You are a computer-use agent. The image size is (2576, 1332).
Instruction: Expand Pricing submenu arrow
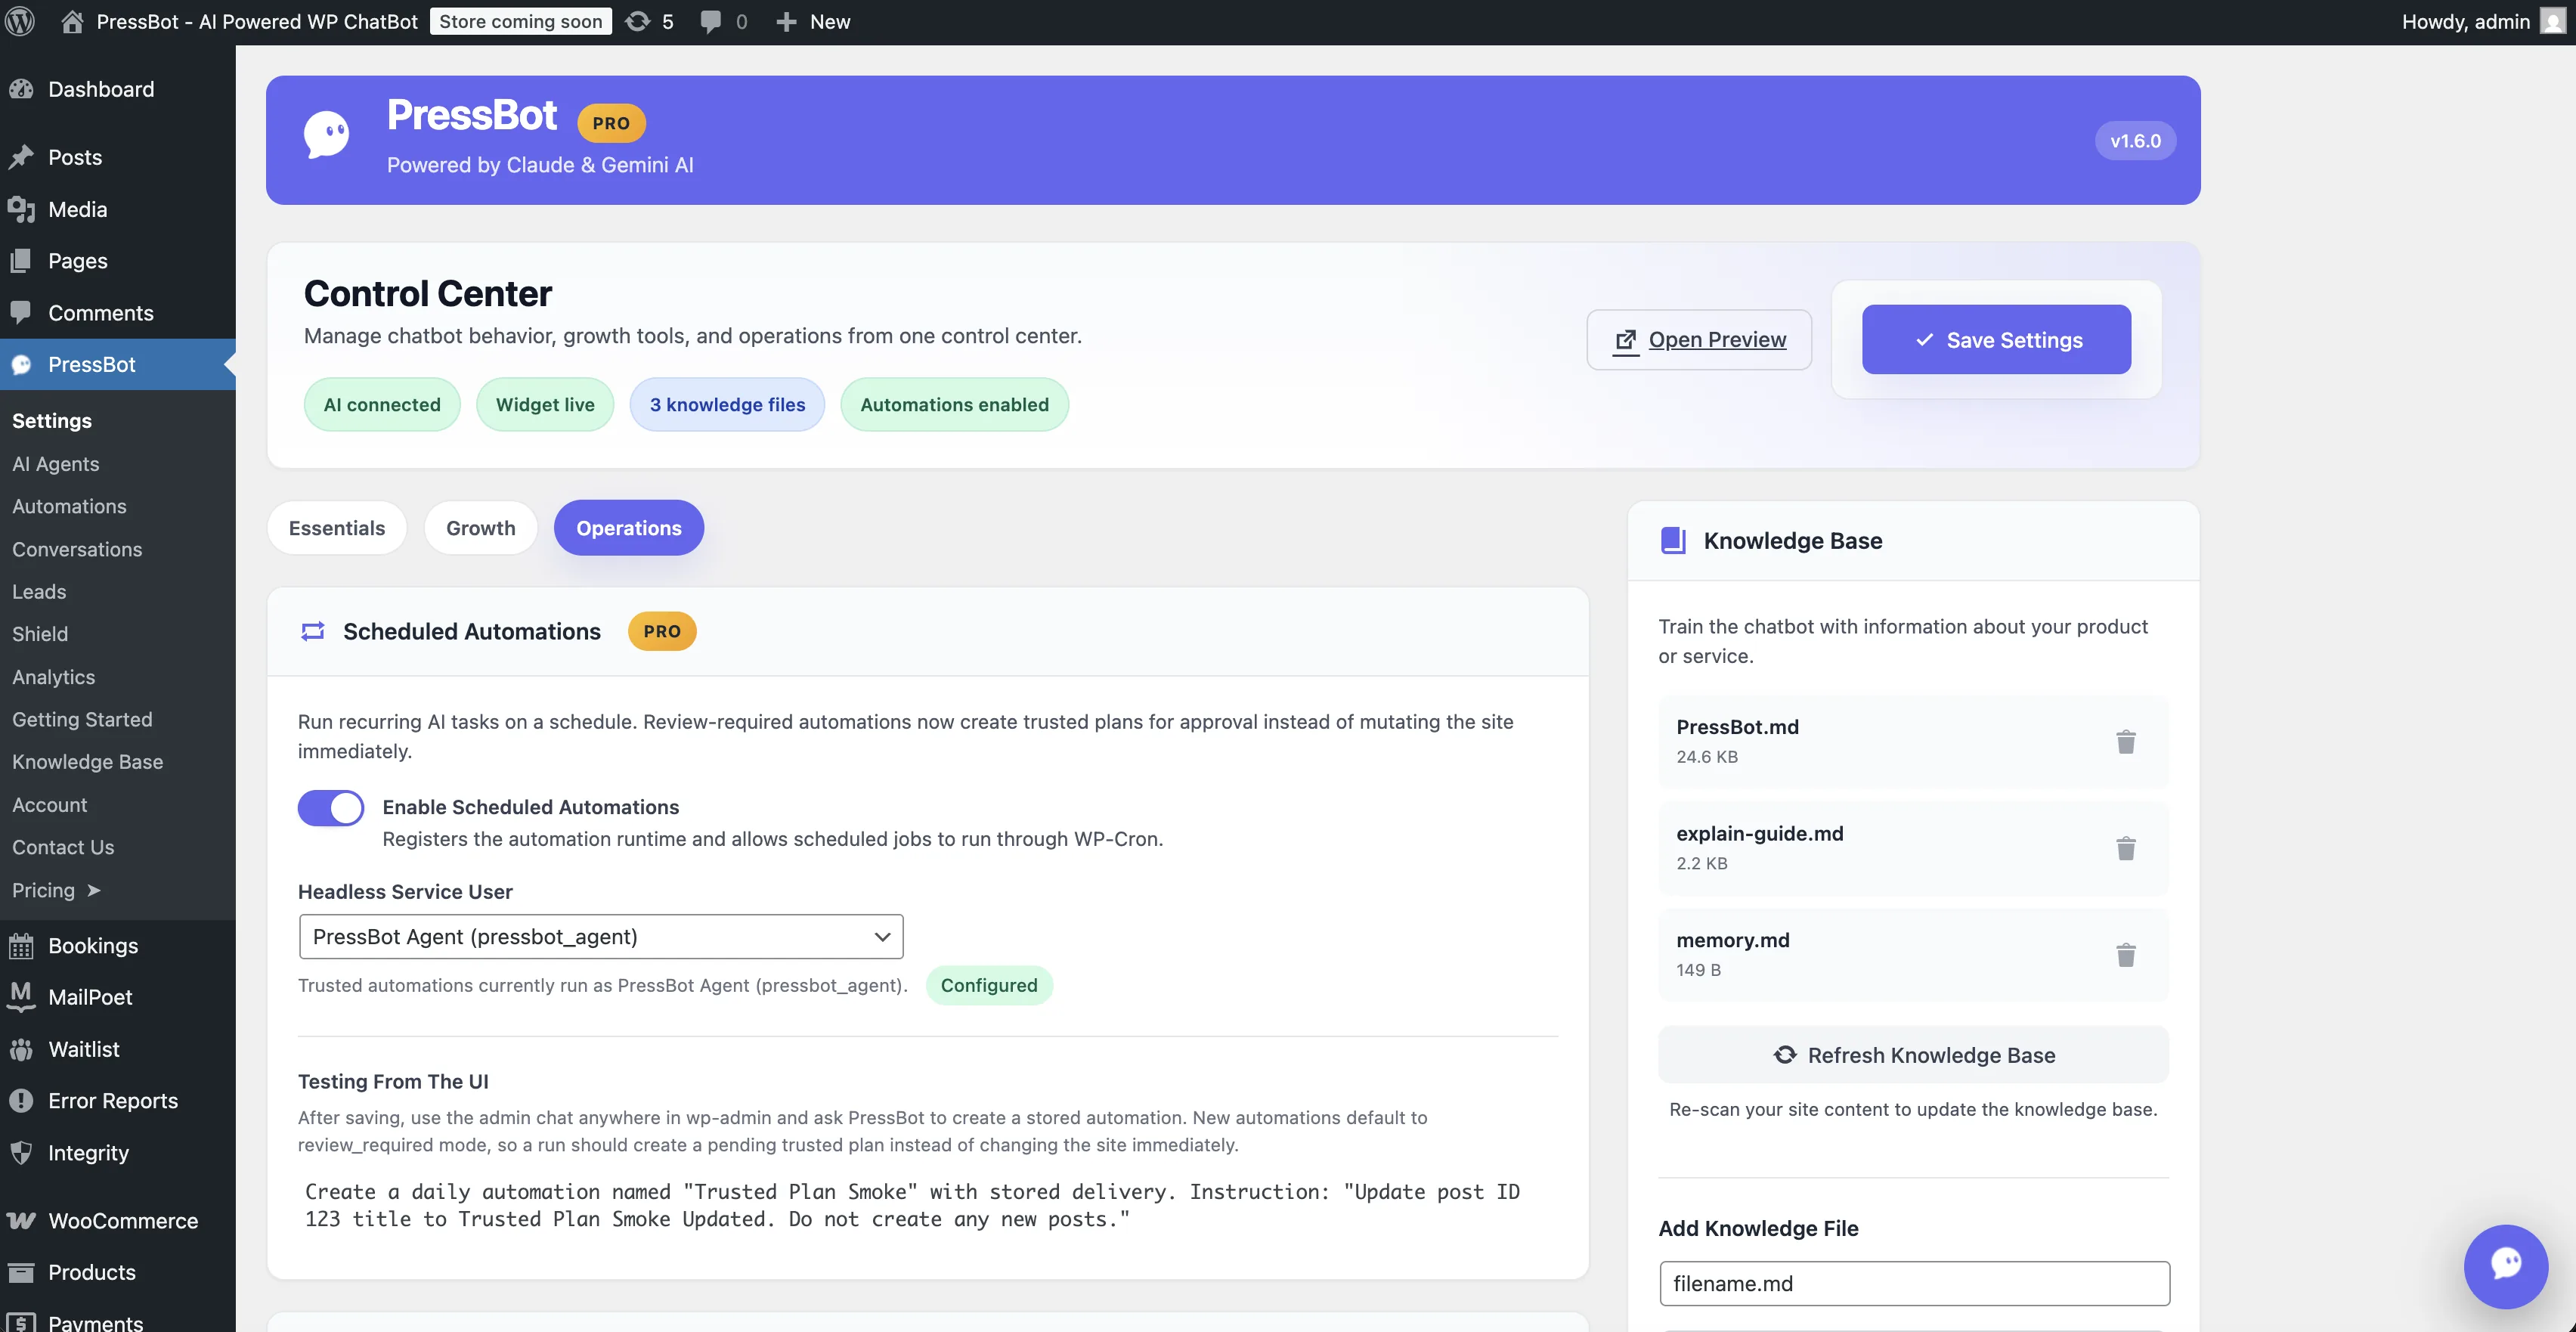click(x=94, y=890)
